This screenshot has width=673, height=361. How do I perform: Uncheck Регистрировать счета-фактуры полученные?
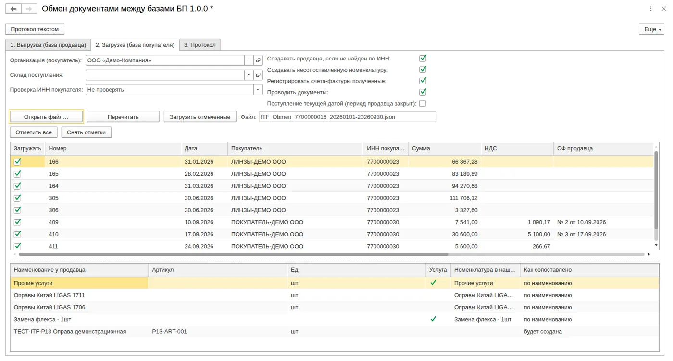pos(423,81)
